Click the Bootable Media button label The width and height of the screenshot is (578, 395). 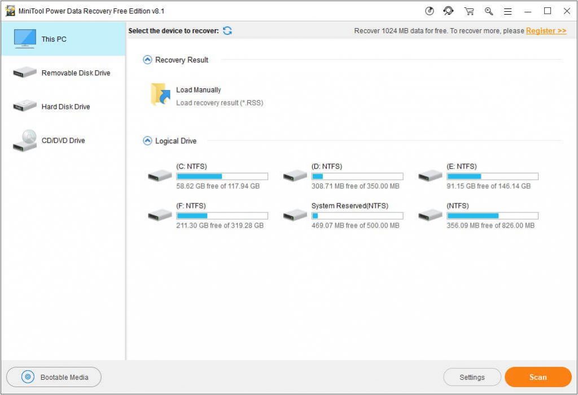tap(64, 378)
